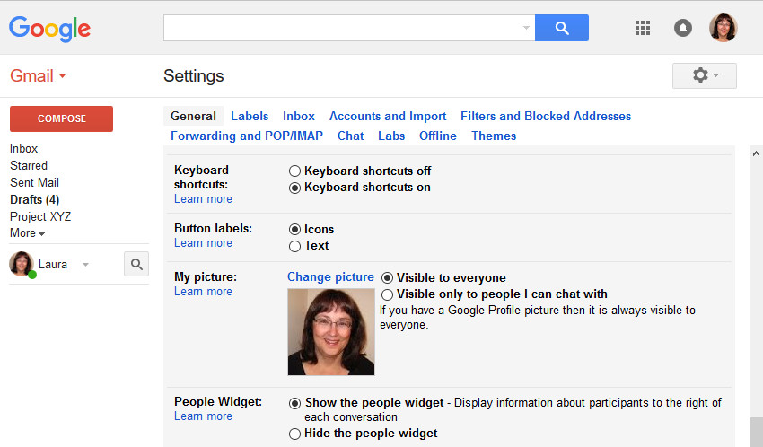This screenshot has width=763, height=447.
Task: Open the settings gear menu
Action: click(704, 75)
